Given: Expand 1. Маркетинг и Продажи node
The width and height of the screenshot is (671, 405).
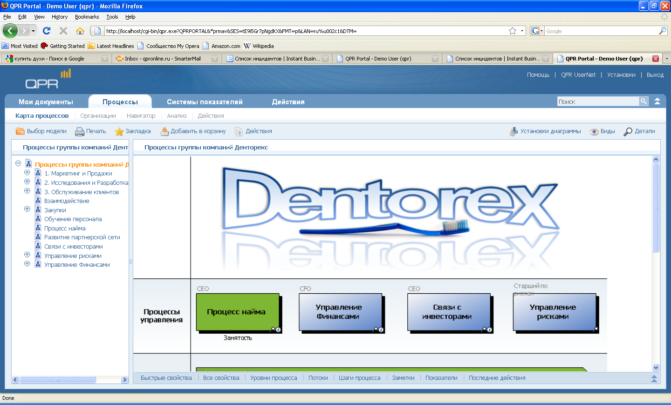Looking at the screenshot, I should (27, 173).
